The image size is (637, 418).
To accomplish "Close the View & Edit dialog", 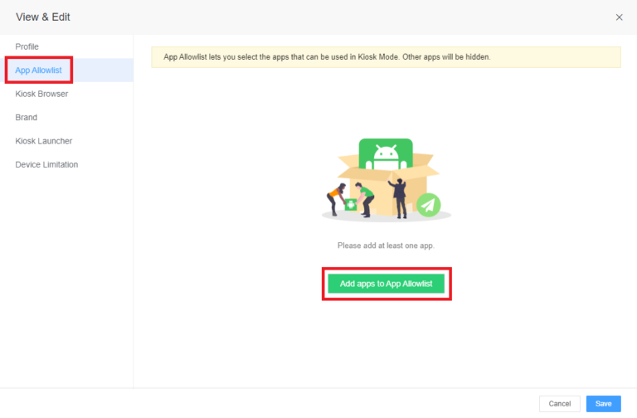I will (619, 17).
